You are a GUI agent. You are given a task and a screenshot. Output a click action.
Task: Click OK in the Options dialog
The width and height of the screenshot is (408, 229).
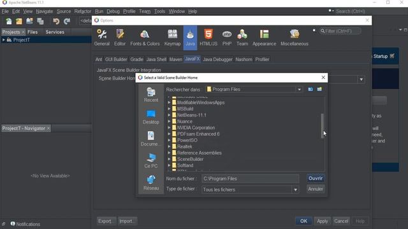pos(303,221)
